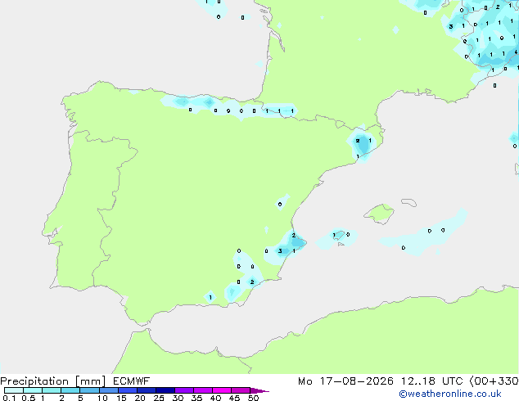Click the '30' legend value label

click(x=178, y=398)
